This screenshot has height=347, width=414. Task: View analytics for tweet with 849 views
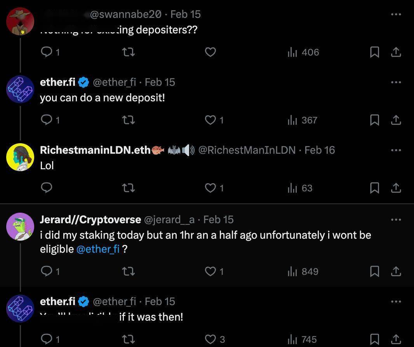(303, 271)
